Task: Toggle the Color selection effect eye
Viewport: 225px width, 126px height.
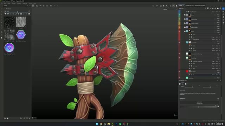Action: [x=189, y=40]
